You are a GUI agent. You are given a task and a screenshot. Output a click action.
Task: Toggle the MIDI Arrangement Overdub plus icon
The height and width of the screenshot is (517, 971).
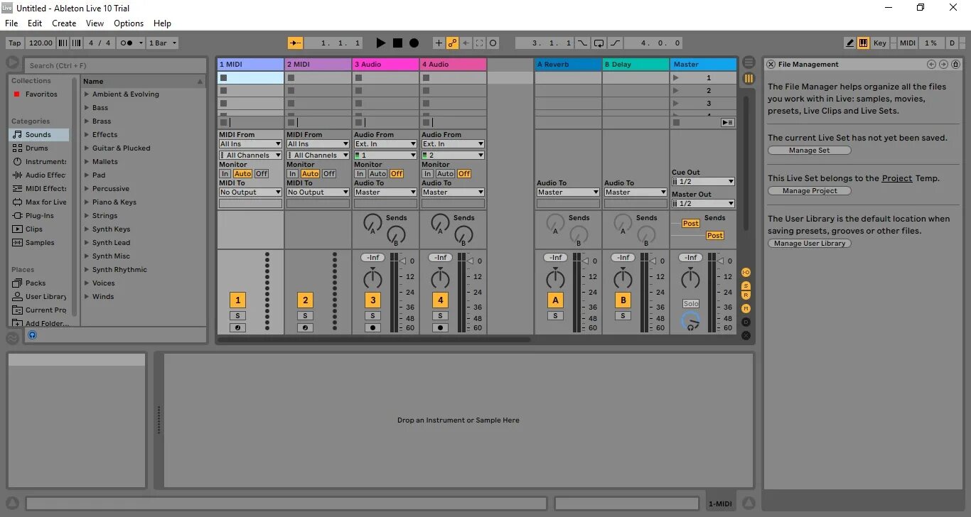[x=438, y=43]
